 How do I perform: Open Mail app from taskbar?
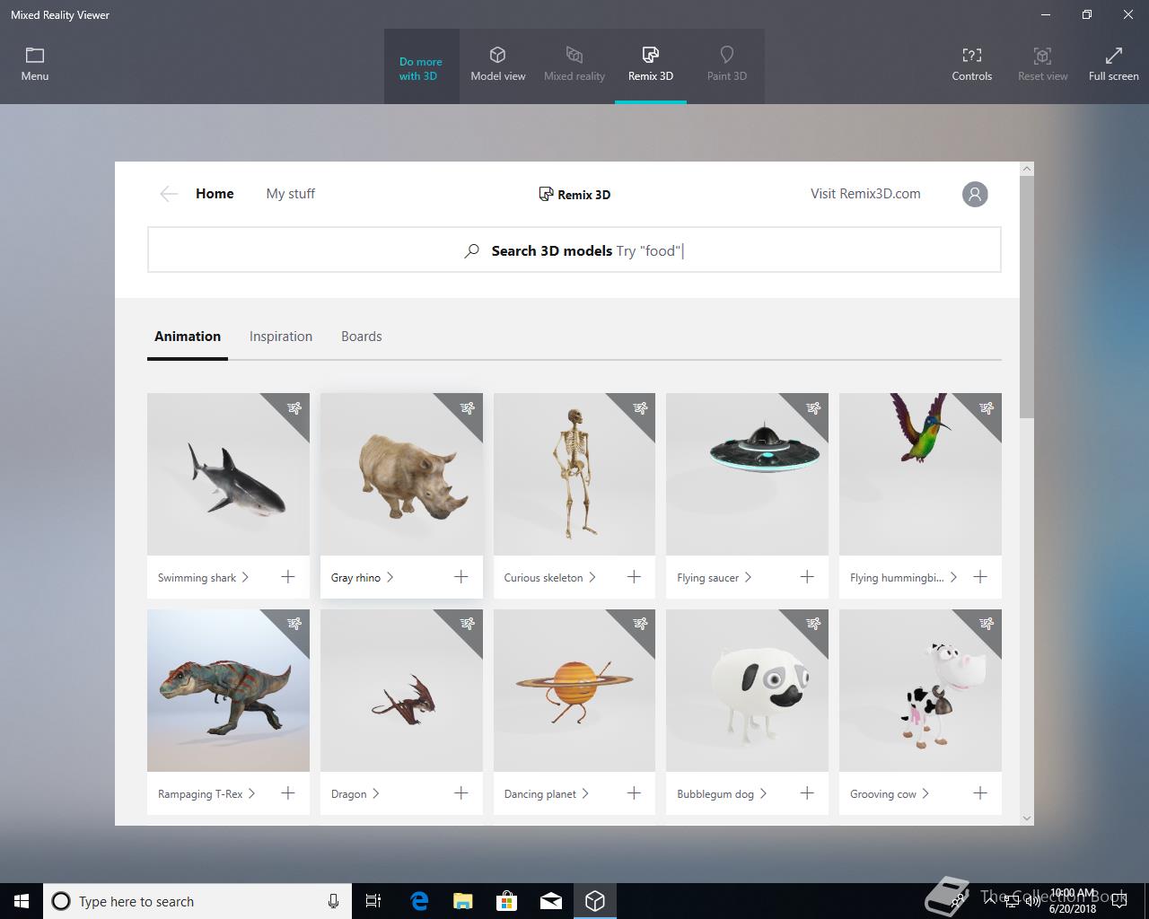551,901
